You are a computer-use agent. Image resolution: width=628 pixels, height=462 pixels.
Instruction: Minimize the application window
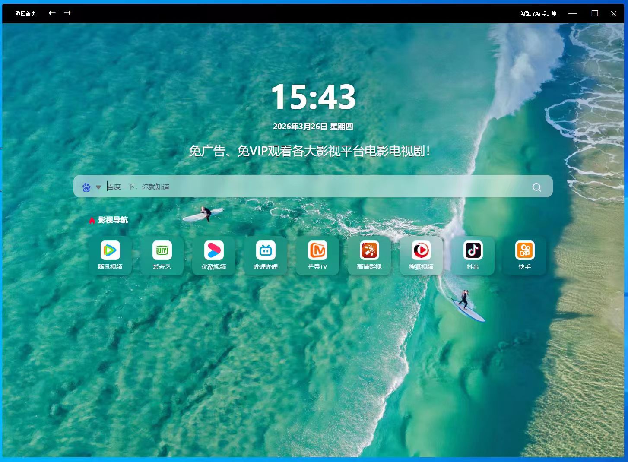[x=573, y=13]
